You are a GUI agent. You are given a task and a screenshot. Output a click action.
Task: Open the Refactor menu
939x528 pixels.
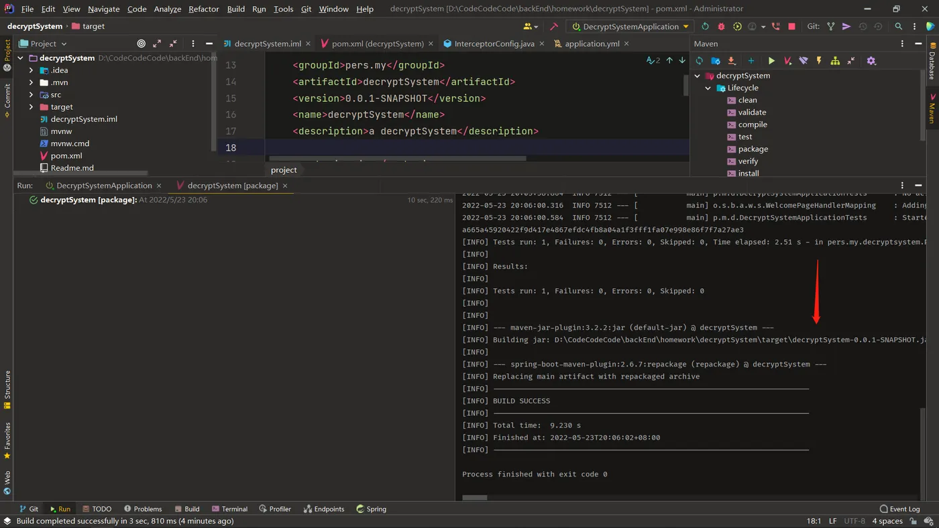(x=203, y=9)
